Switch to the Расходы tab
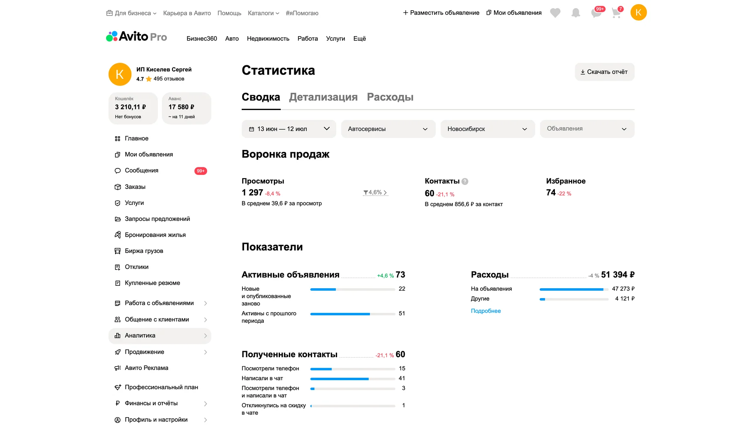The image size is (753, 427). tap(390, 97)
